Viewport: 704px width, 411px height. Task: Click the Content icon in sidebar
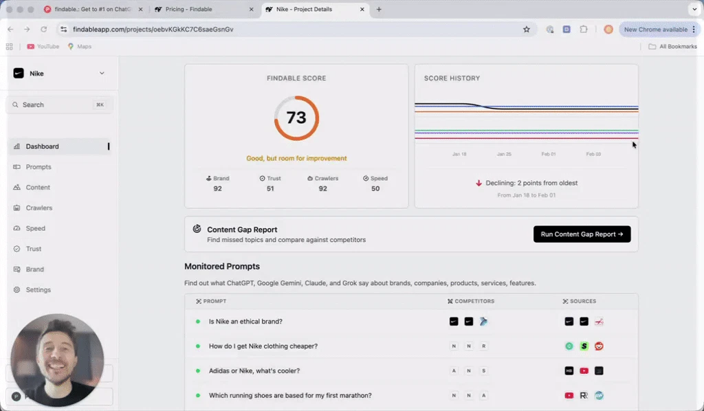click(x=16, y=187)
